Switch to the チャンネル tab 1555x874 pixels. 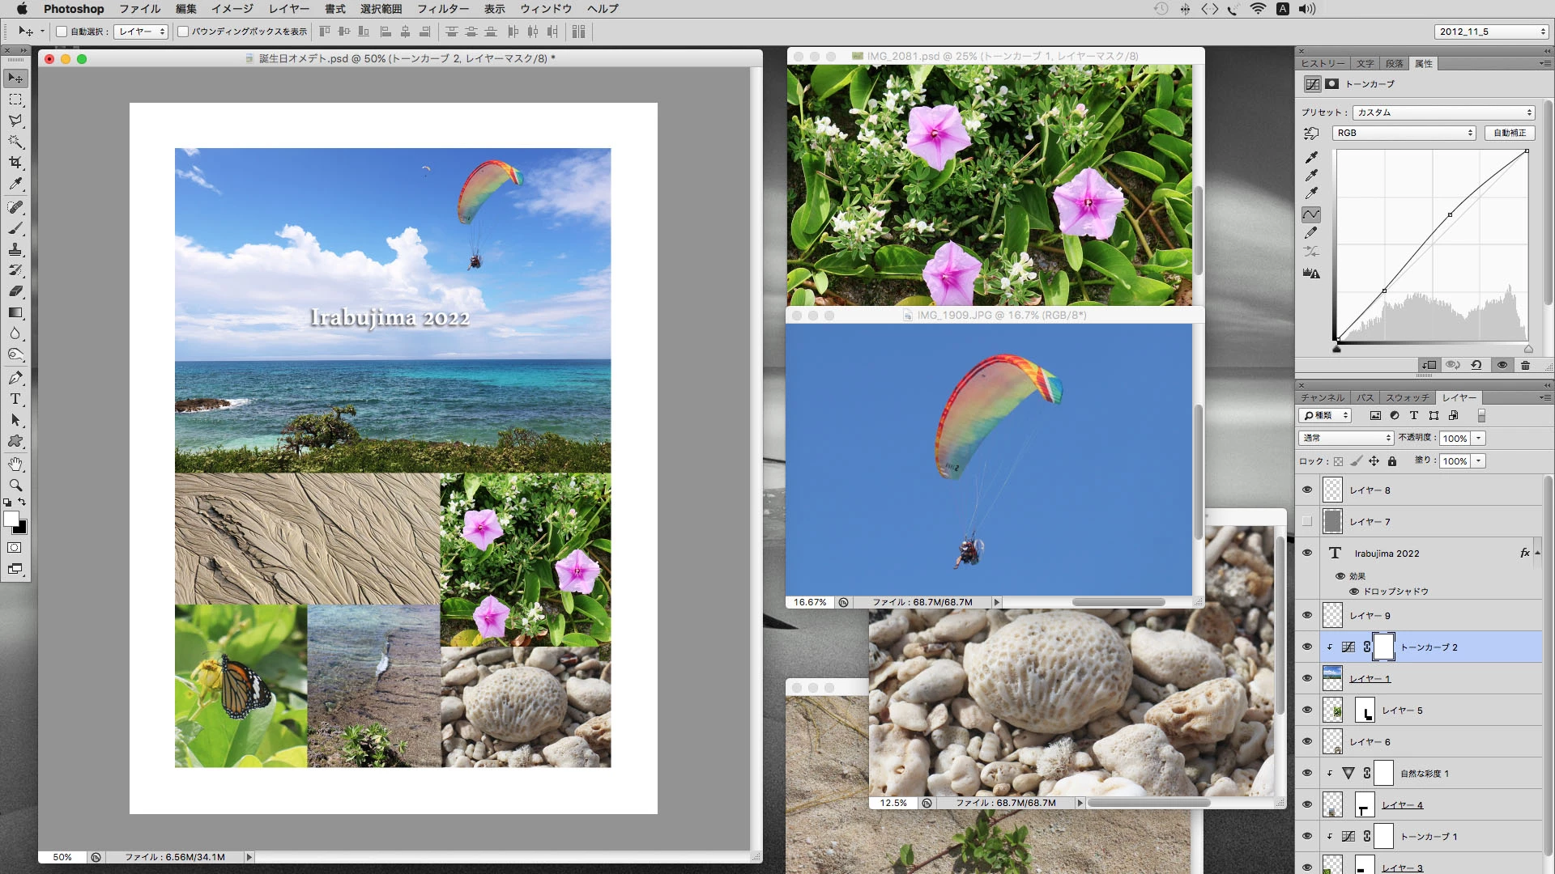click(x=1322, y=397)
